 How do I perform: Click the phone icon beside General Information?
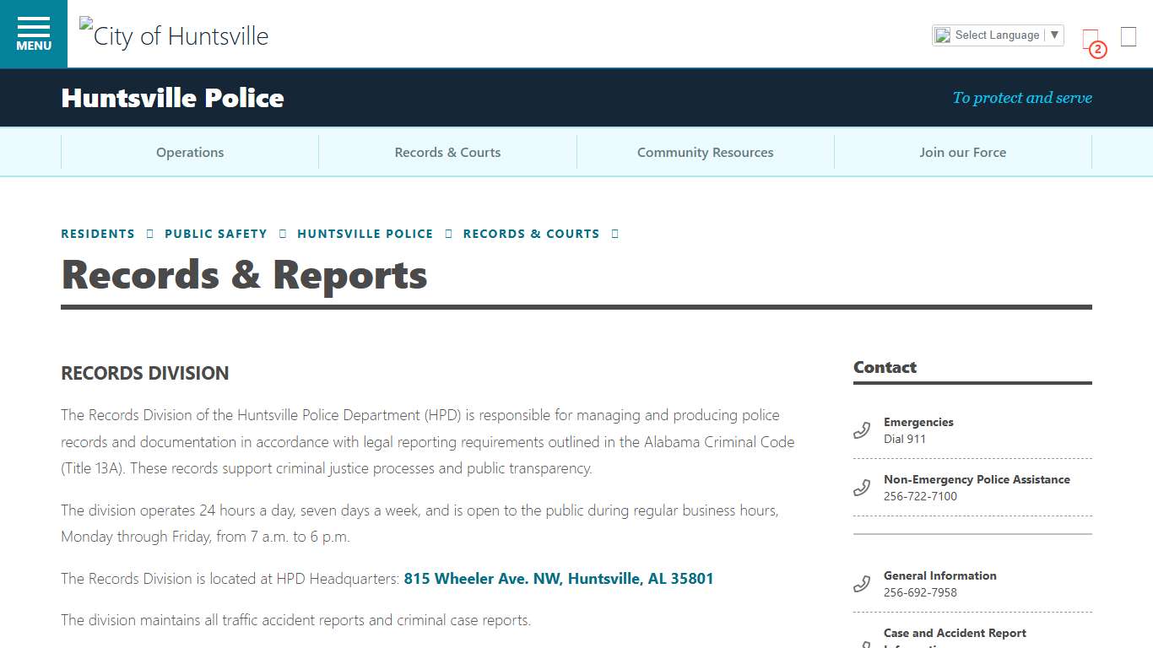(x=861, y=583)
